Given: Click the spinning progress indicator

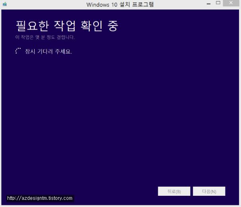Looking at the screenshot, I should coord(18,51).
